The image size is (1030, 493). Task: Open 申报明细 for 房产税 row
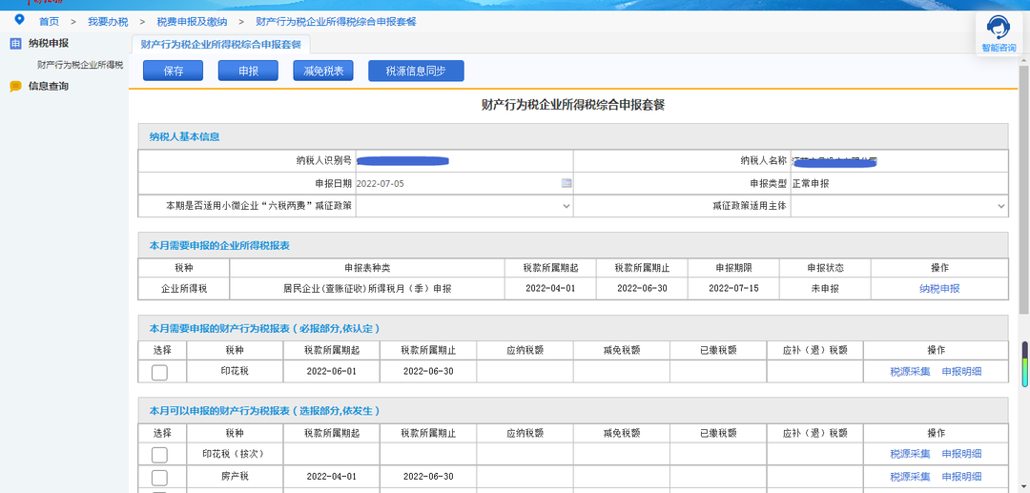(x=961, y=477)
